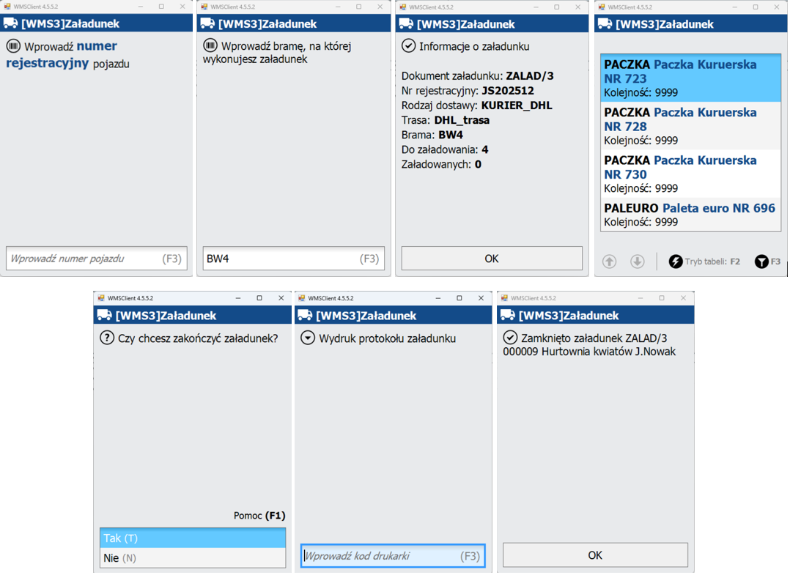Click the Załadowanych: 0 line
Screen dimensions: 790x575
tap(441, 164)
